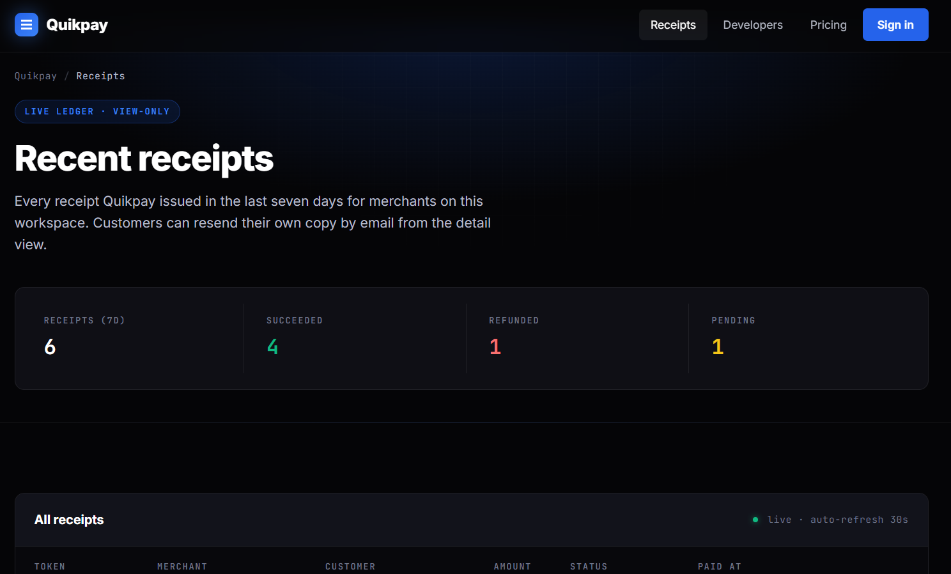The width and height of the screenshot is (951, 574).
Task: Click the CUSTOMER column header
Action: coord(350,567)
